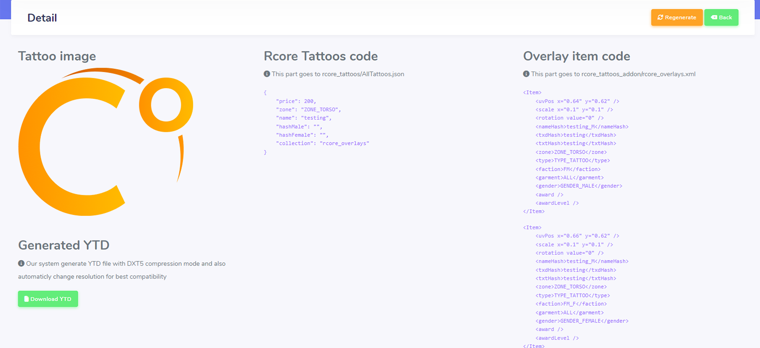Click the info icon beside the AllTattoos.json note
This screenshot has width=760, height=348.
[267, 74]
